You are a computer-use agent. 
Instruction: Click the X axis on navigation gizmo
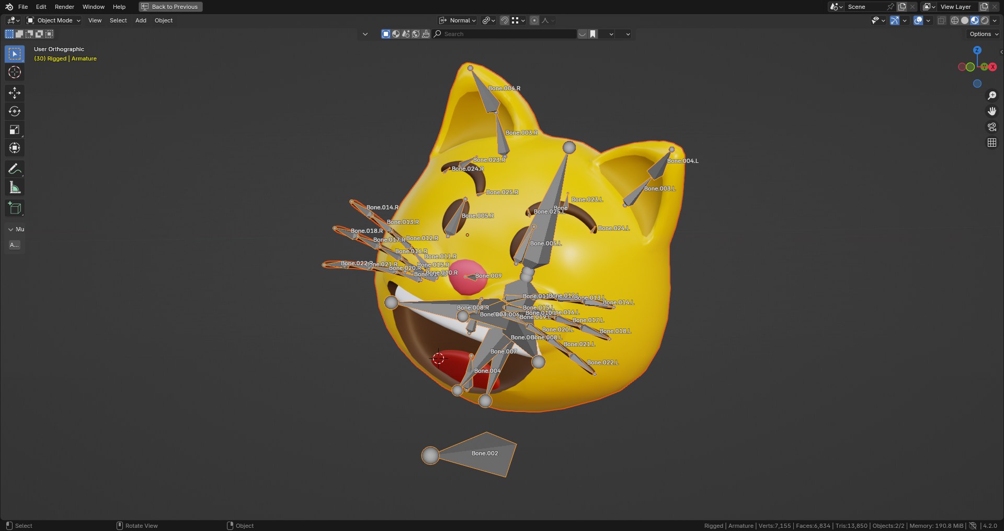[992, 67]
